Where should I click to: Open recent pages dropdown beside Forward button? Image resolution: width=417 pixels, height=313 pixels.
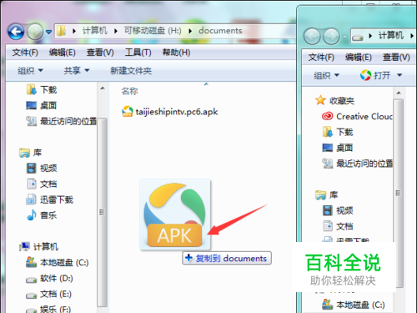coord(49,32)
